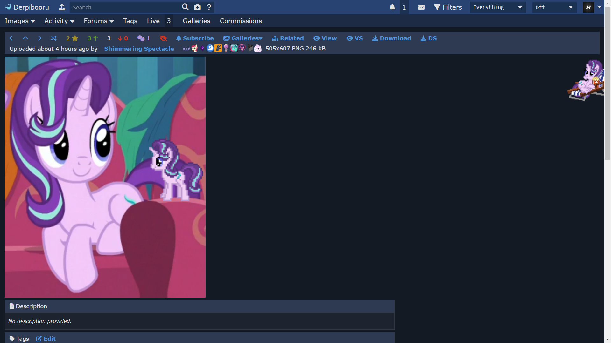This screenshot has width=611, height=343.
Task: Click the upload icon in header
Action: tap(62, 7)
